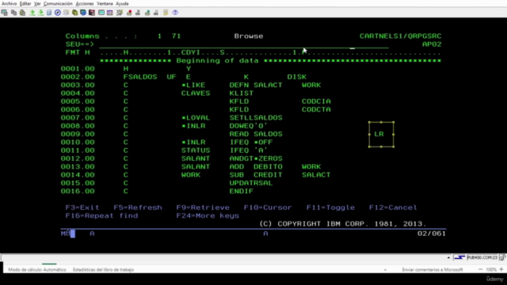Click CLAVES on line 0004.00

196,93
